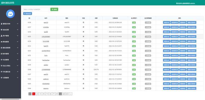The height and width of the screenshot is (100, 205).
Task: Click the horizontal scrollbar under the sidebar
Action: coord(10,99)
